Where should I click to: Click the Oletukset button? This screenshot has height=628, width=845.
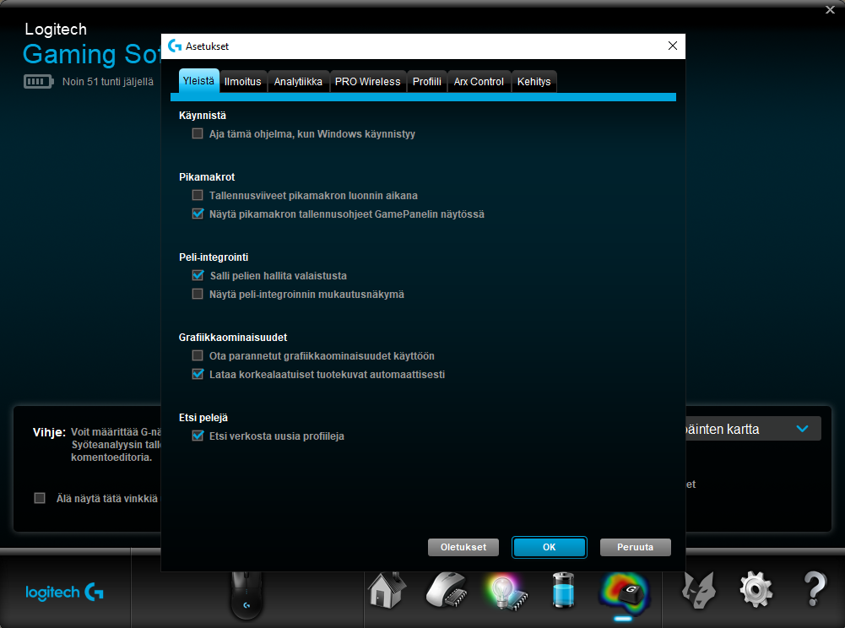tap(463, 547)
